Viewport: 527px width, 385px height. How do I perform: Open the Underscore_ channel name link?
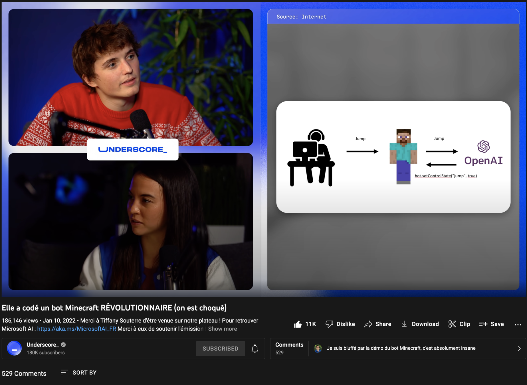(x=43, y=345)
